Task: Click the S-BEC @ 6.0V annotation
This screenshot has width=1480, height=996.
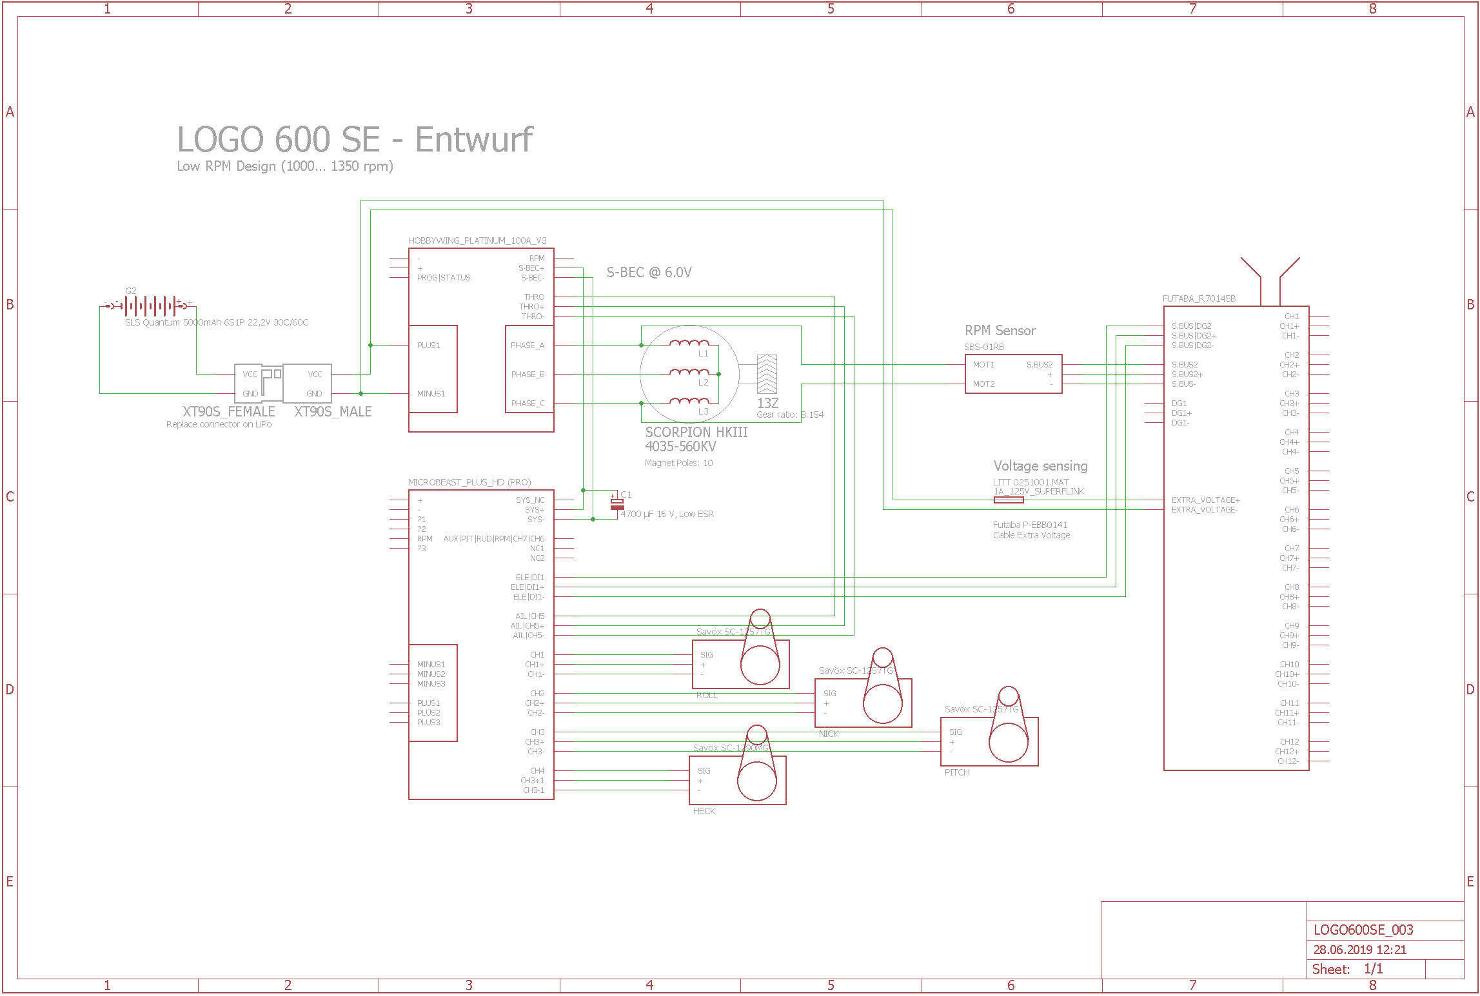Action: coord(649,273)
